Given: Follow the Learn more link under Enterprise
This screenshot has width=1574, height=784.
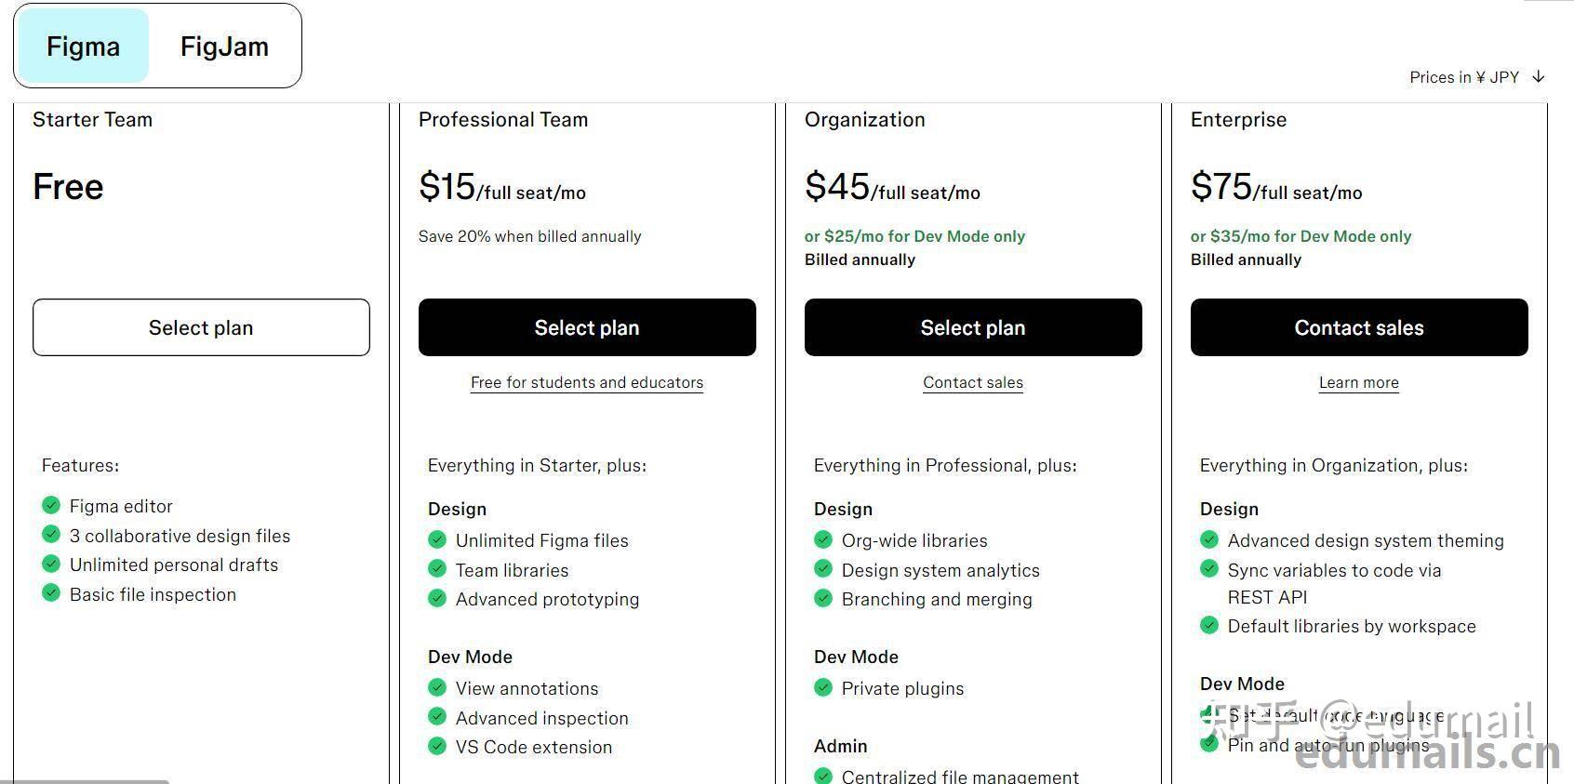Looking at the screenshot, I should click(1358, 382).
